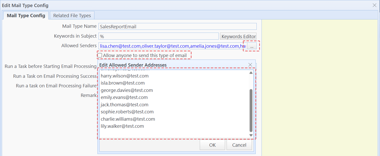Cancel the sender address edits
The height and width of the screenshot is (156, 380).
click(x=239, y=145)
